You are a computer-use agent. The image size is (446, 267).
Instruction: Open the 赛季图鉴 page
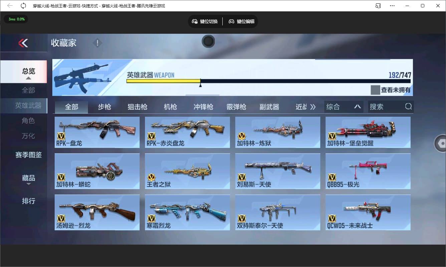click(29, 155)
